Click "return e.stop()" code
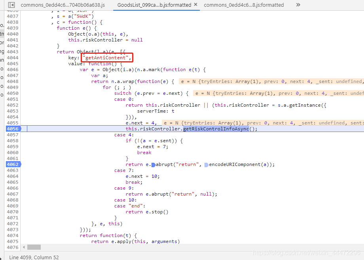The image size is (364, 260). point(147,212)
